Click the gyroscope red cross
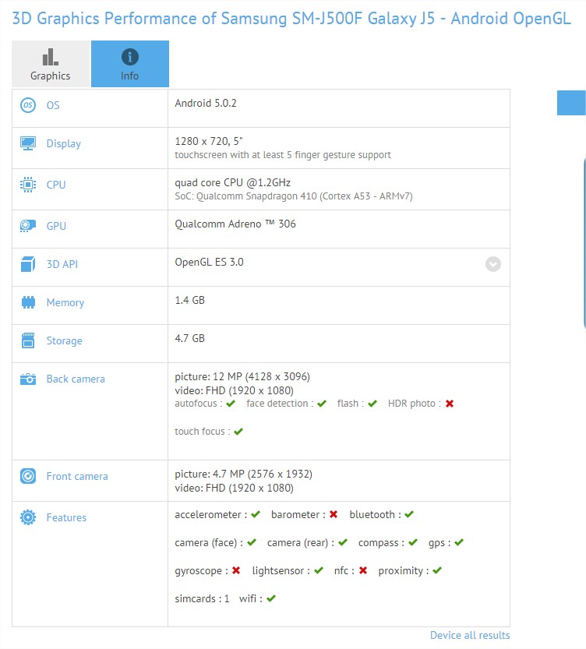This screenshot has height=649, width=586. click(x=236, y=570)
